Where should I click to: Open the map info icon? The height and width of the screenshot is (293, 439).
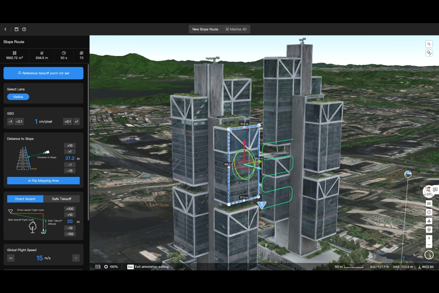coord(429,212)
